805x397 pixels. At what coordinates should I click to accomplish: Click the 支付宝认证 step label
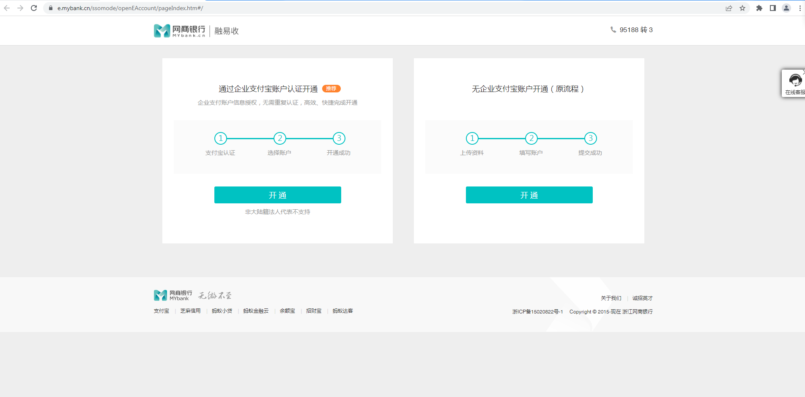tap(220, 153)
